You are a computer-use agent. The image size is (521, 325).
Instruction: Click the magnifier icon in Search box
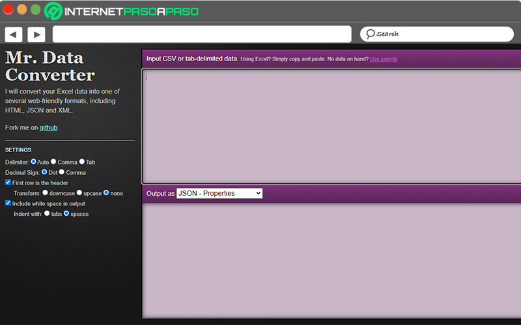point(370,34)
